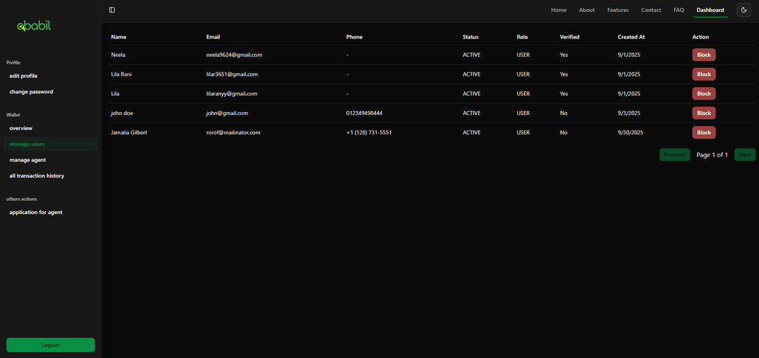
Task: View all transaction history
Action: (37, 175)
